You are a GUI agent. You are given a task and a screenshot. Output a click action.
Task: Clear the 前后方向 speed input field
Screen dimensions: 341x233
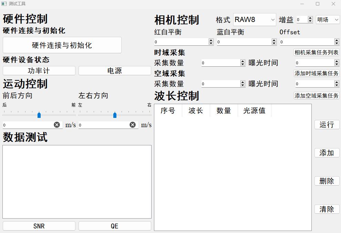[x=57, y=125]
